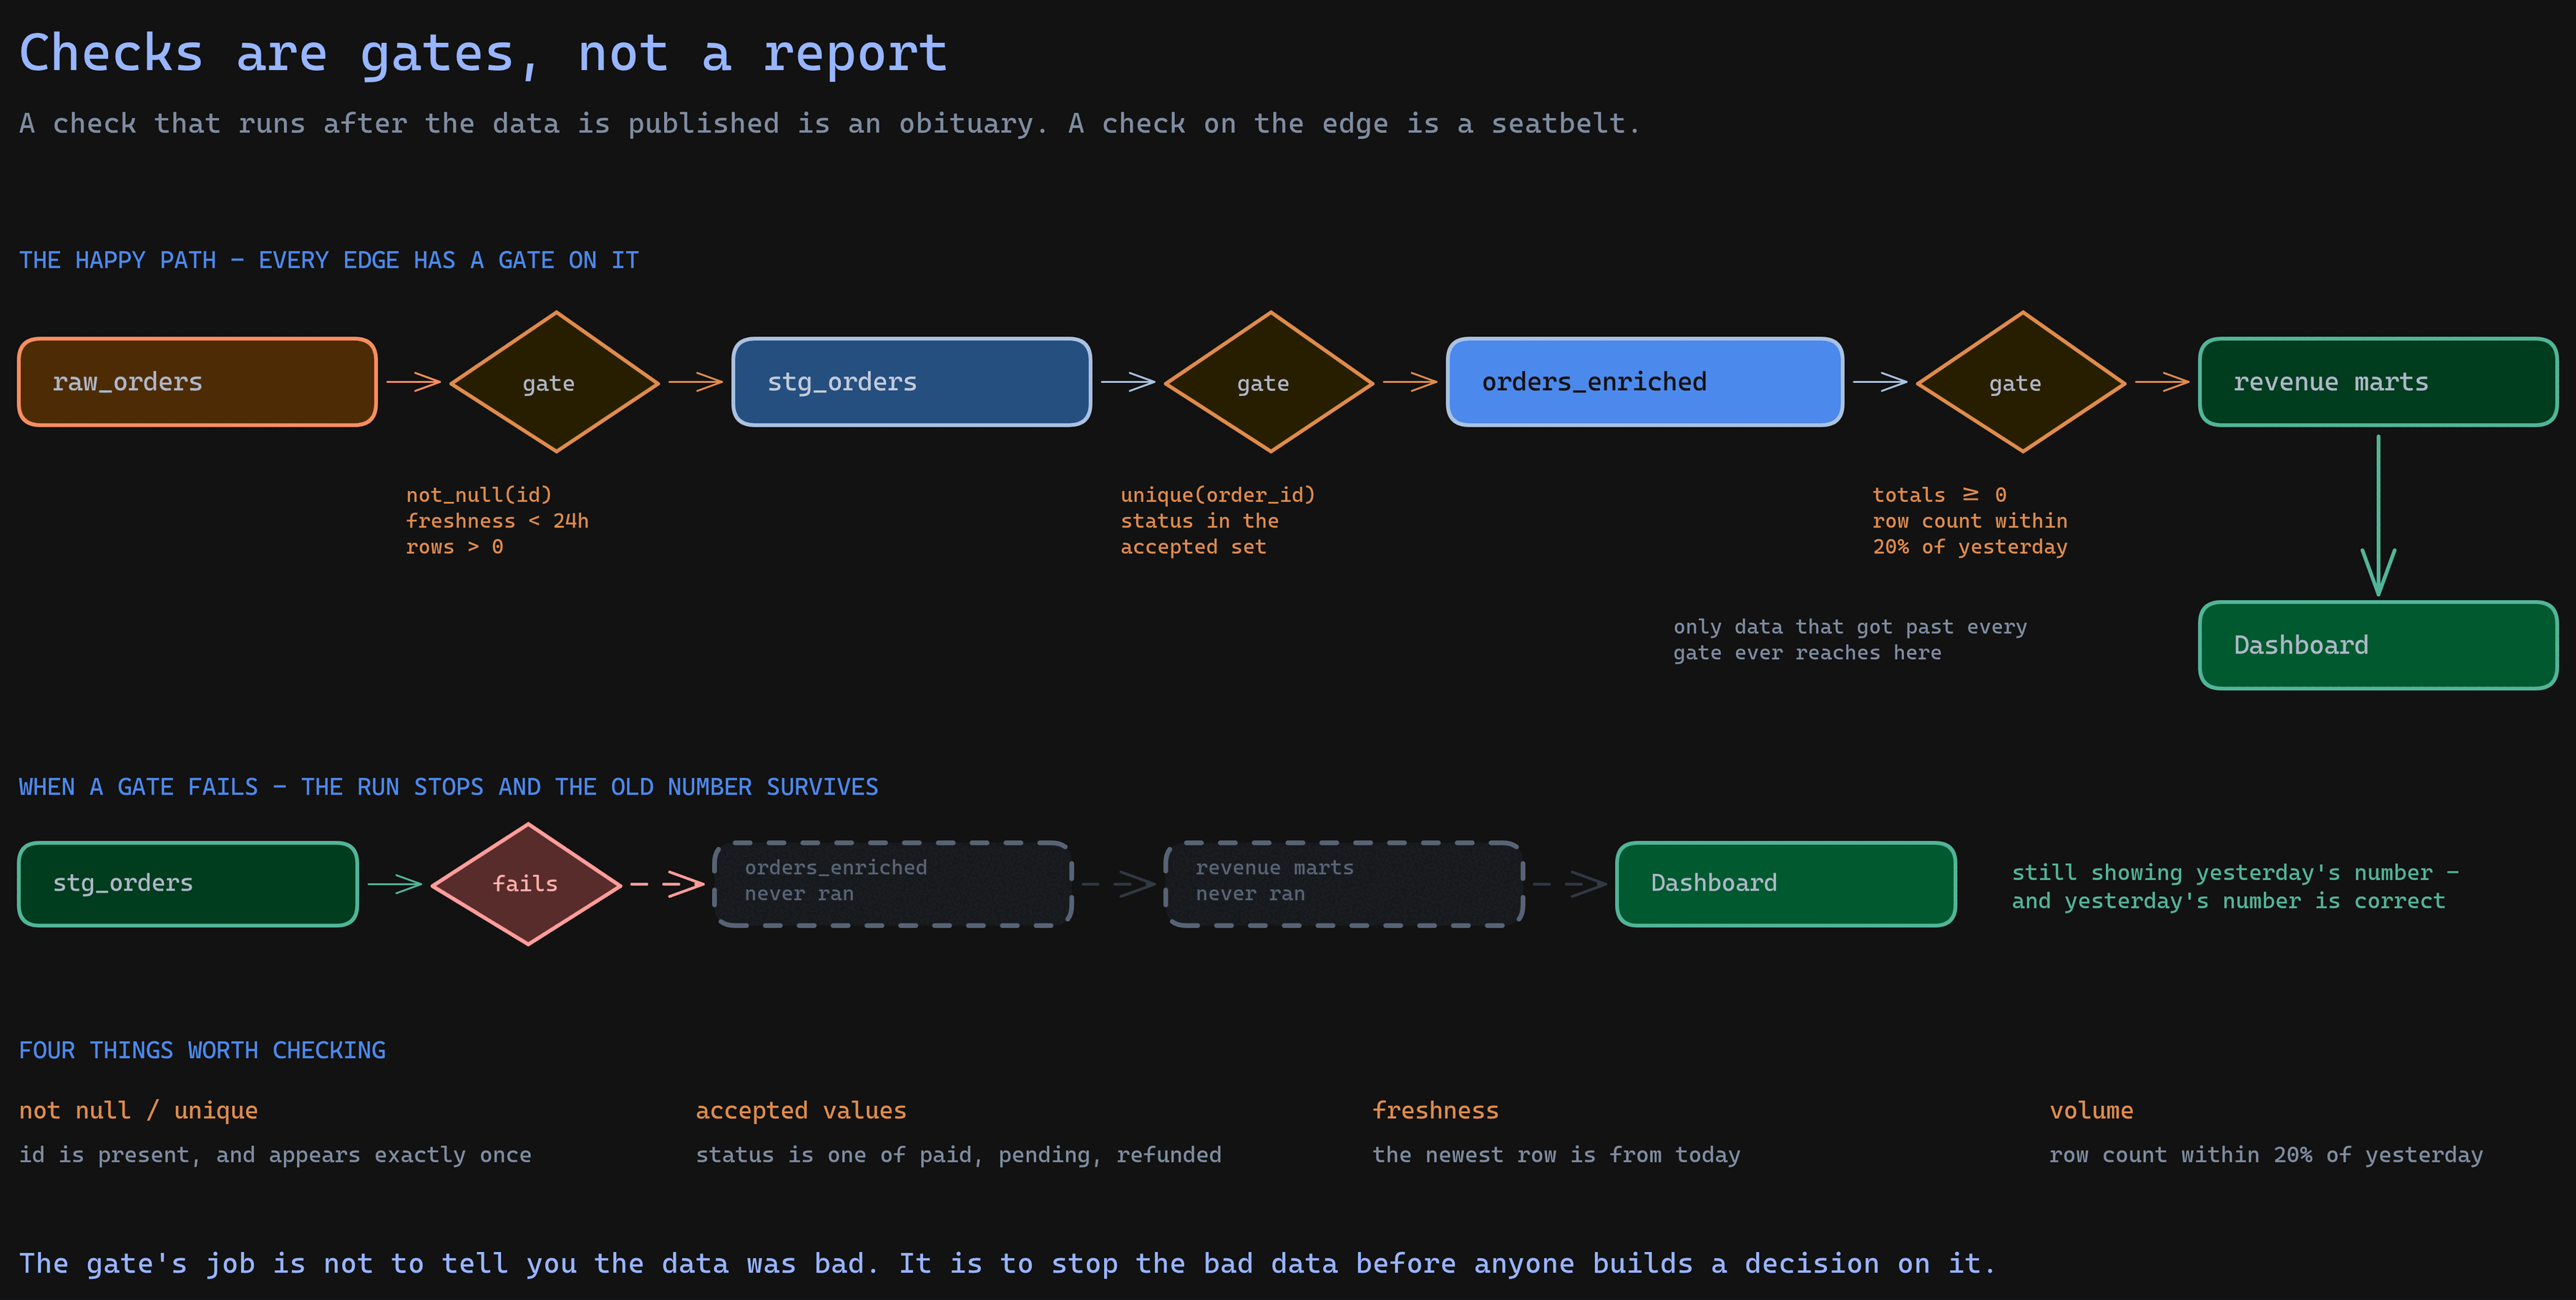Click the 'not null / unique' heading
2576x1300 pixels.
(x=138, y=1110)
